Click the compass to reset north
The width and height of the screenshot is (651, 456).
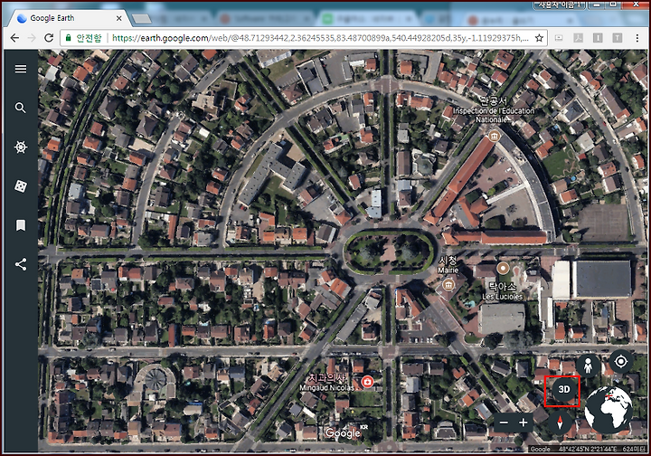[x=560, y=423]
